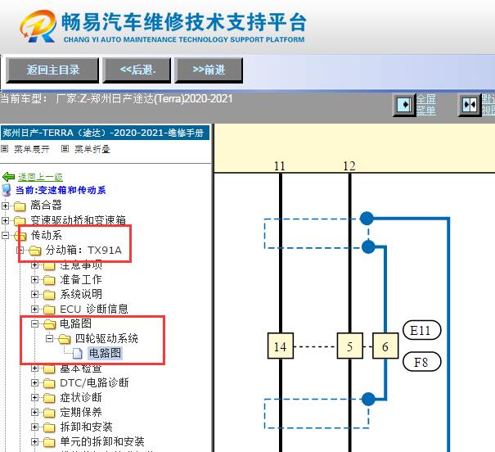The height and width of the screenshot is (452, 495).
Task: Click connector box 6 in the diagram
Action: coord(385,346)
